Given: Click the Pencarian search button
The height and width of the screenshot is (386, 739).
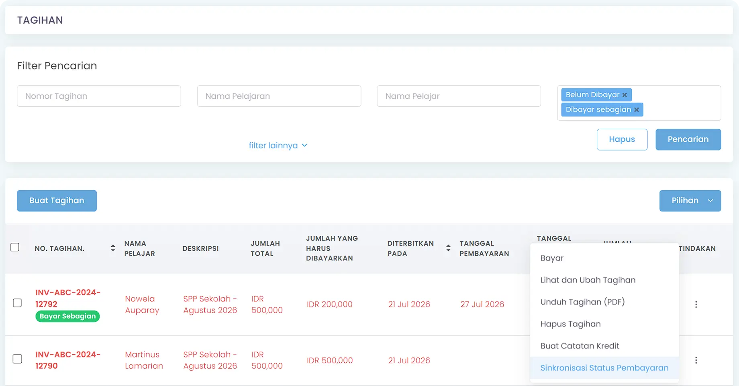Looking at the screenshot, I should [688, 140].
